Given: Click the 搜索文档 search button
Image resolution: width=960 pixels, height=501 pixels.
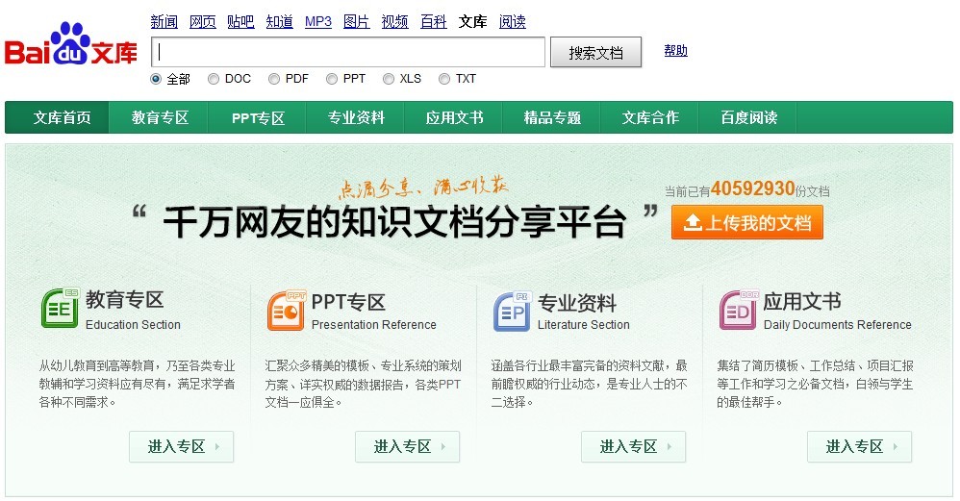Looking at the screenshot, I should point(595,53).
